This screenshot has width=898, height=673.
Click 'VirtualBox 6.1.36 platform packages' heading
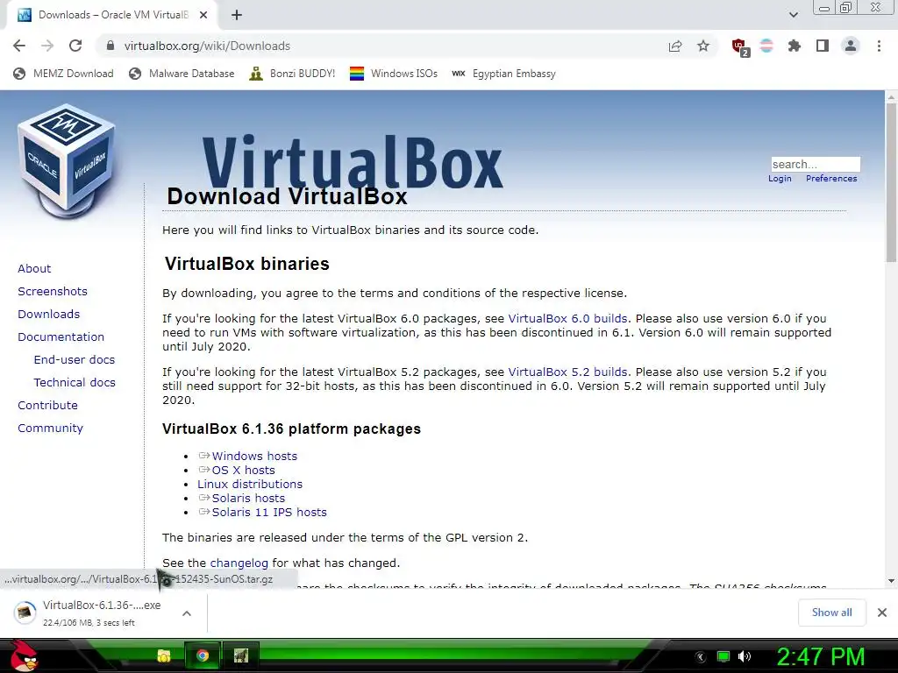tap(291, 429)
